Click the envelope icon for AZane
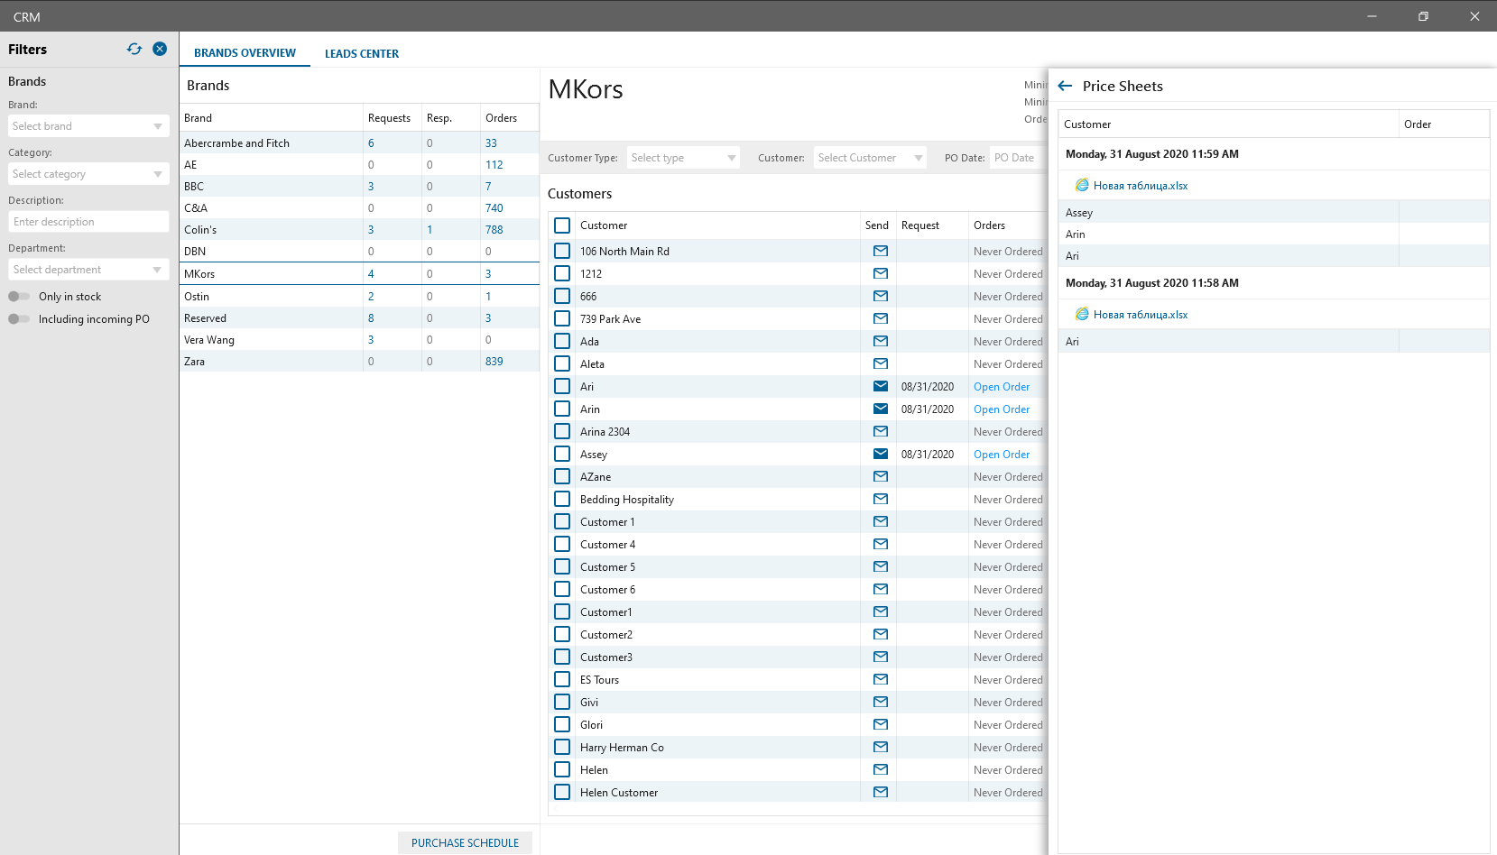1497x855 pixels. [x=881, y=476]
